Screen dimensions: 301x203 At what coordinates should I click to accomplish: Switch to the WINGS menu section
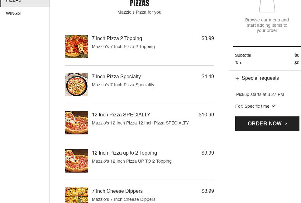click(13, 13)
